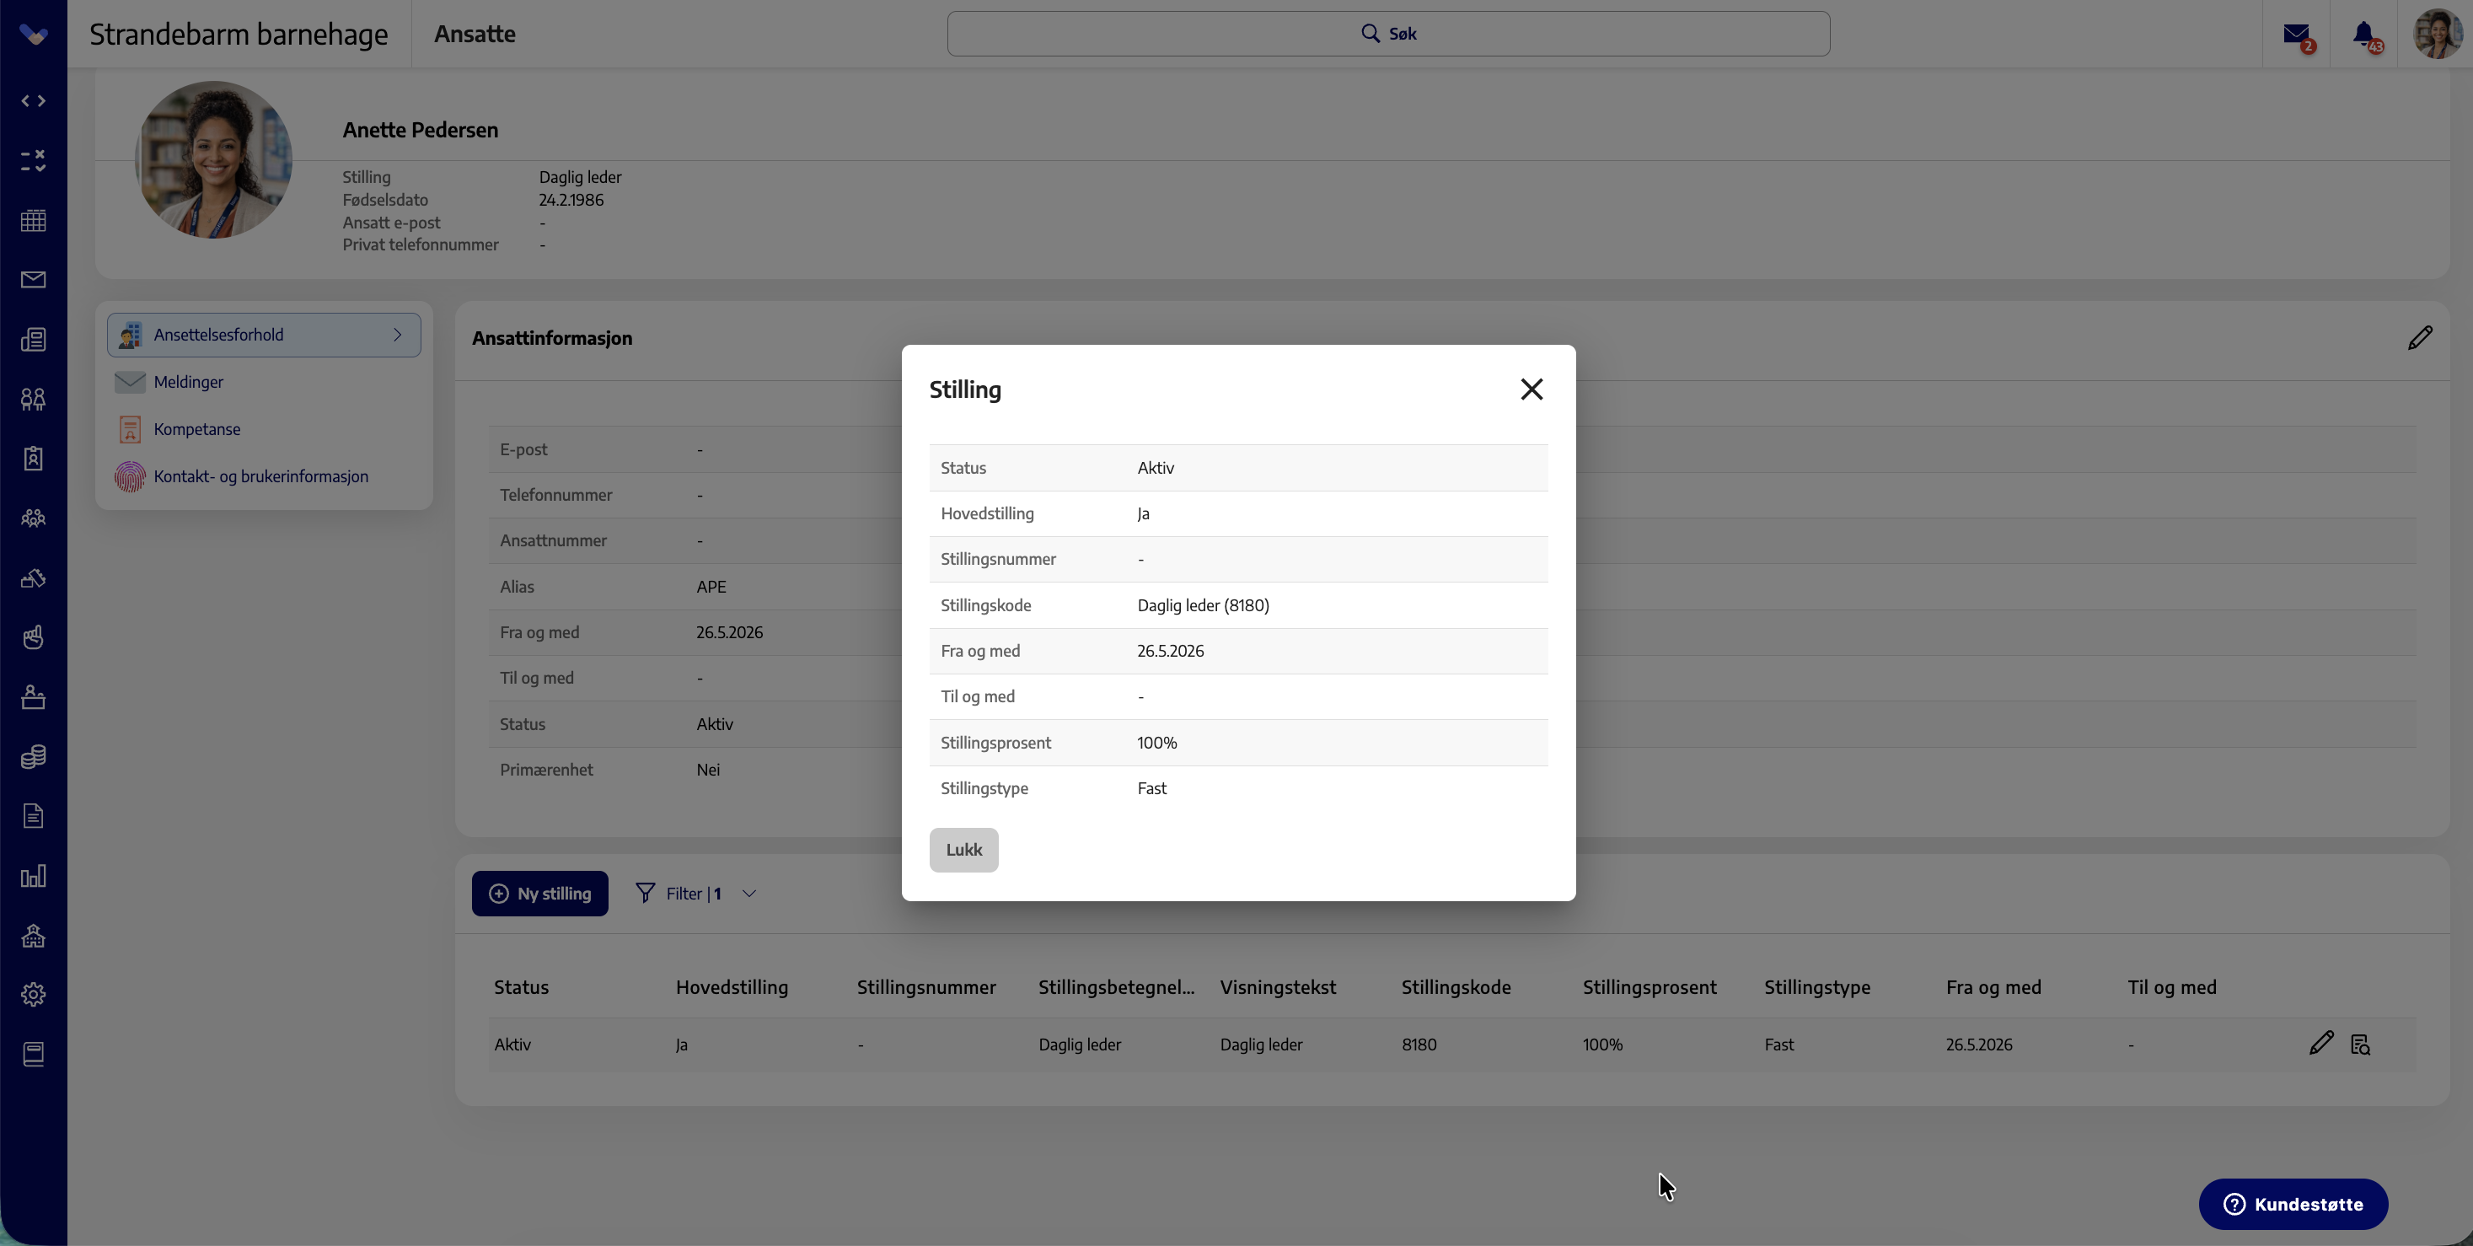Open the envelope messages icon in the sidebar
This screenshot has width=2473, height=1246.
[x=34, y=279]
